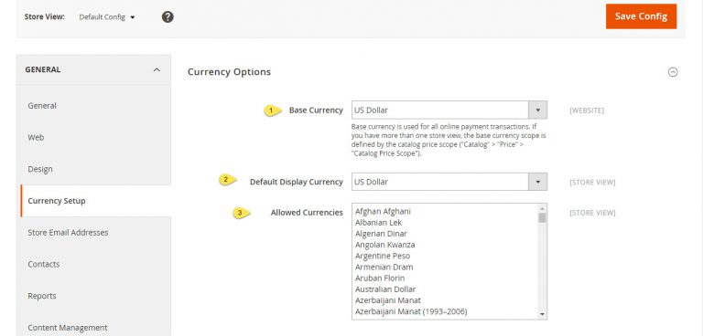This screenshot has height=336, width=703.
Task: Open Store View Default Config switcher
Action: click(107, 17)
